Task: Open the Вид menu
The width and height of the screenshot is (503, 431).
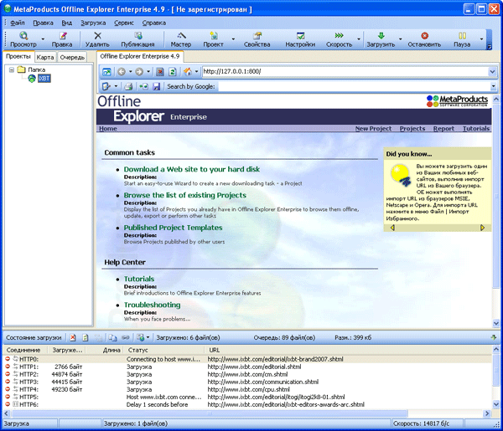Action: [x=67, y=23]
